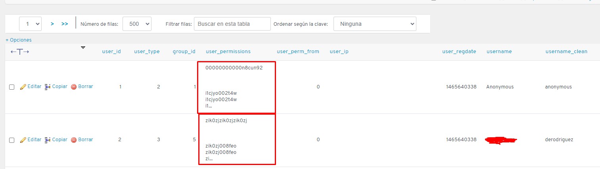Click the Copiar icon in Anonymous row
This screenshot has width=600, height=169.
click(x=48, y=87)
